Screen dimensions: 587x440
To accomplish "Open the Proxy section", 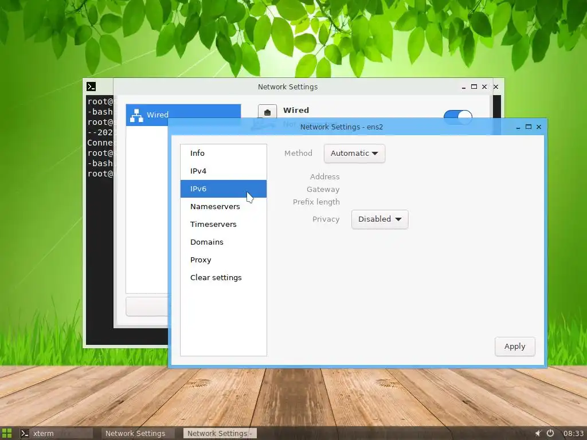I will pyautogui.click(x=223, y=260).
